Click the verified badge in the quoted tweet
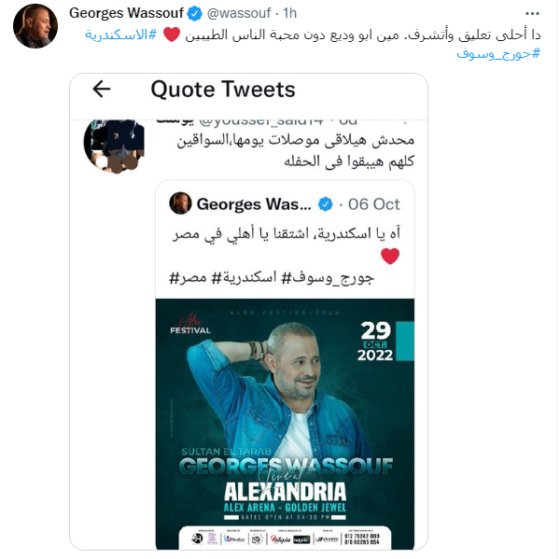 click(326, 204)
